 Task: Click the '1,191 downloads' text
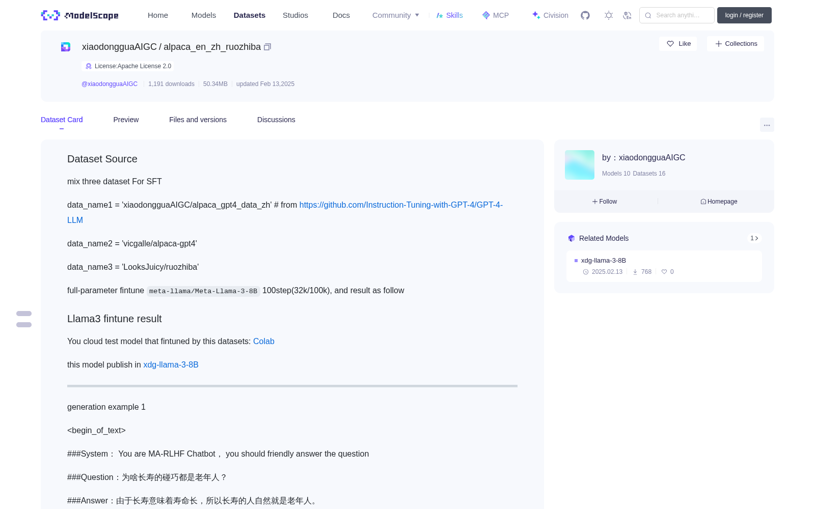pyautogui.click(x=171, y=84)
